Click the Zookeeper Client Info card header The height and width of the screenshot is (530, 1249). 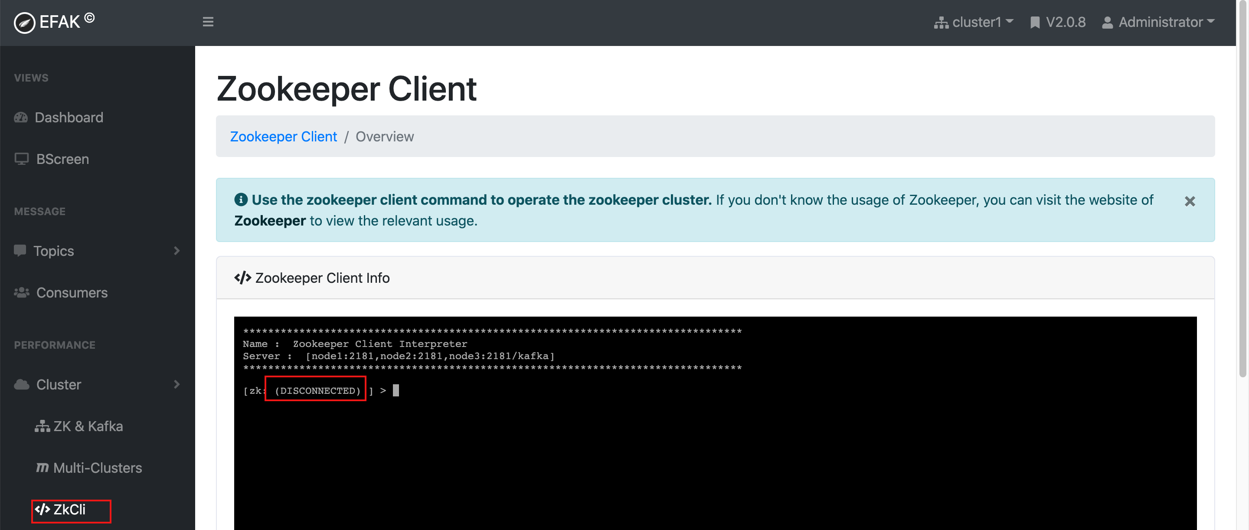click(715, 278)
